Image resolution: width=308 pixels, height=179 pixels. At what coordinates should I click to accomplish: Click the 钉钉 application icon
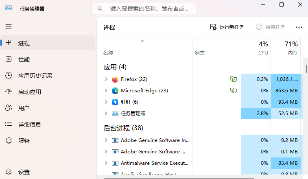(x=115, y=102)
